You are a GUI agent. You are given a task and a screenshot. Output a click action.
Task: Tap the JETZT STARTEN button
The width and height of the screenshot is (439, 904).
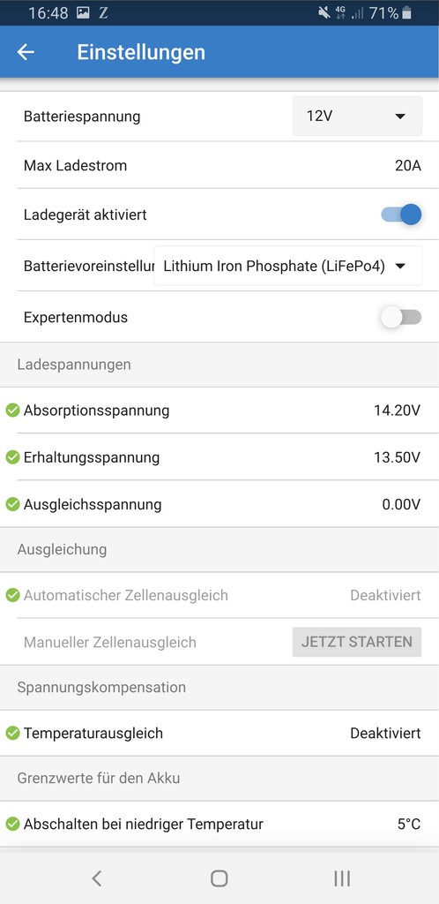357,643
